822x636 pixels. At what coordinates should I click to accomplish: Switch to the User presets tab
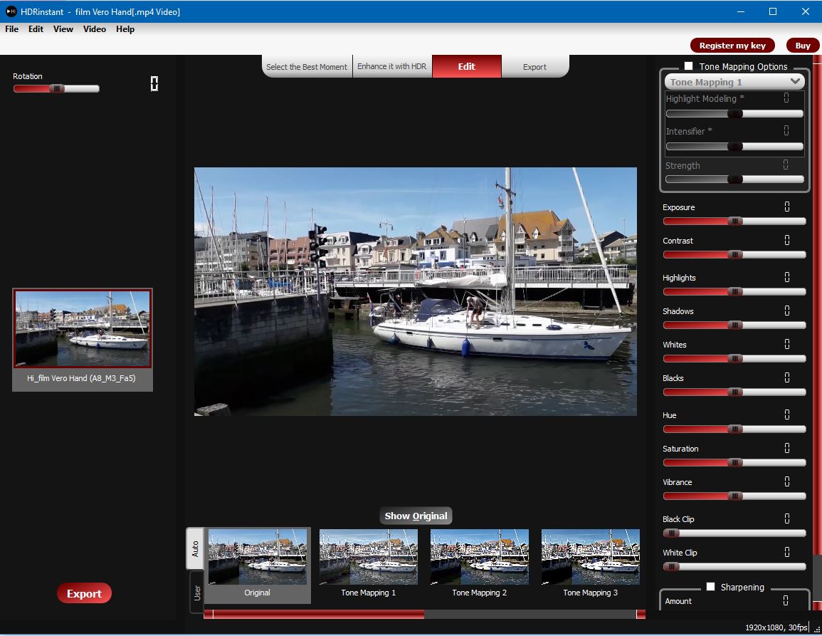point(196,592)
